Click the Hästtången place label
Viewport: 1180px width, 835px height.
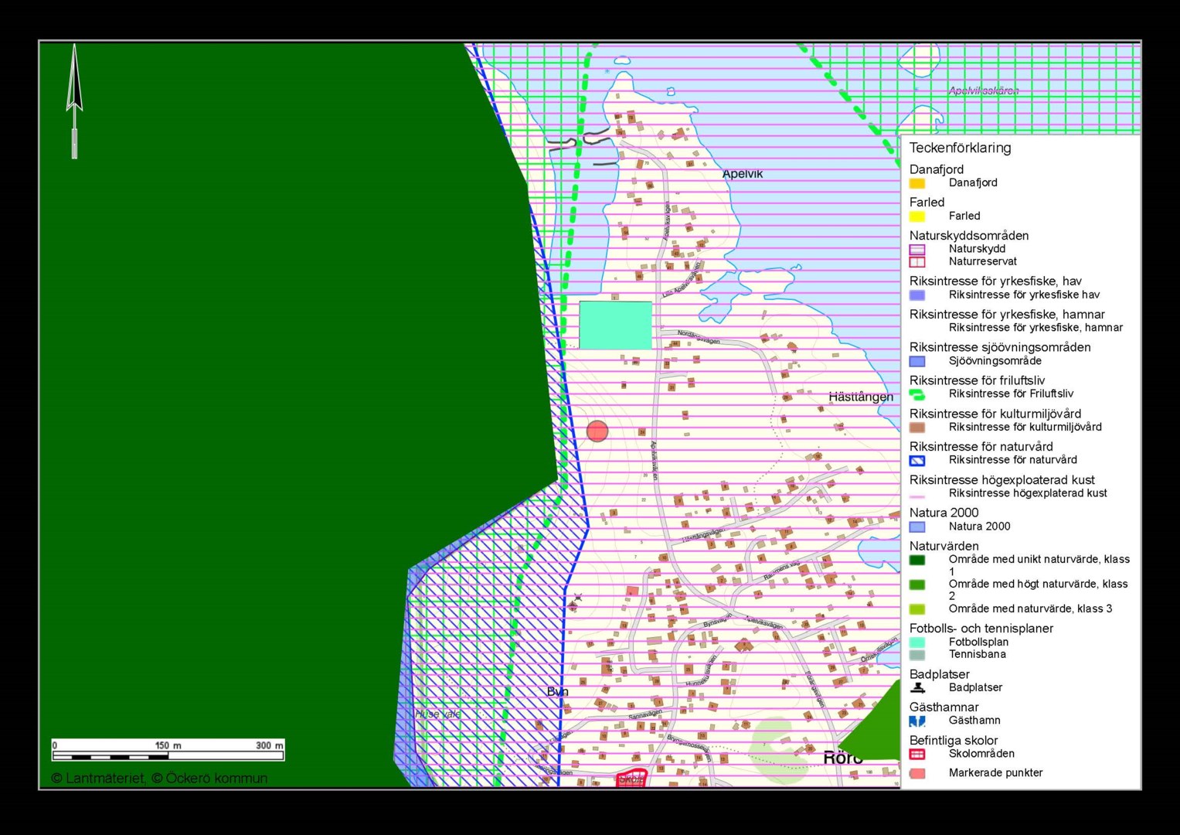[x=861, y=397]
